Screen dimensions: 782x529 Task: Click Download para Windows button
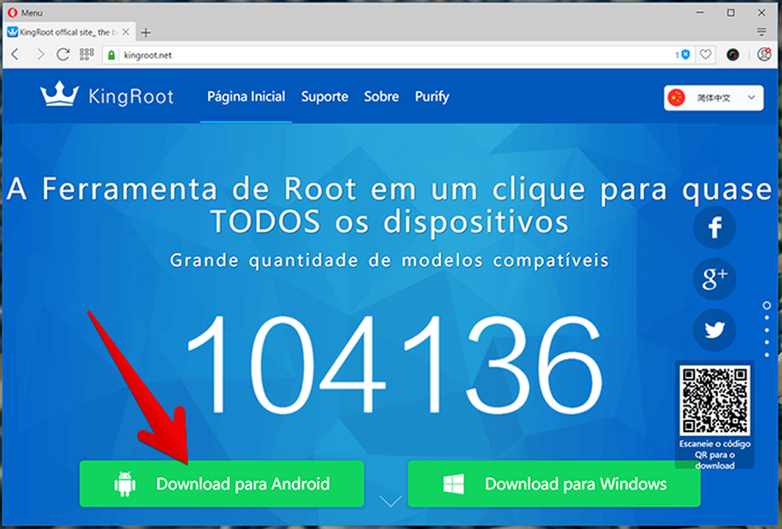[x=554, y=484]
